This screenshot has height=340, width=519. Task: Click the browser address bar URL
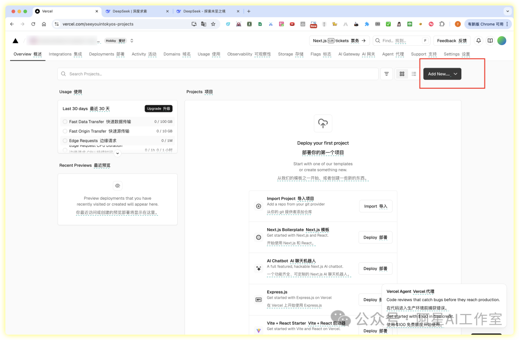pos(98,24)
